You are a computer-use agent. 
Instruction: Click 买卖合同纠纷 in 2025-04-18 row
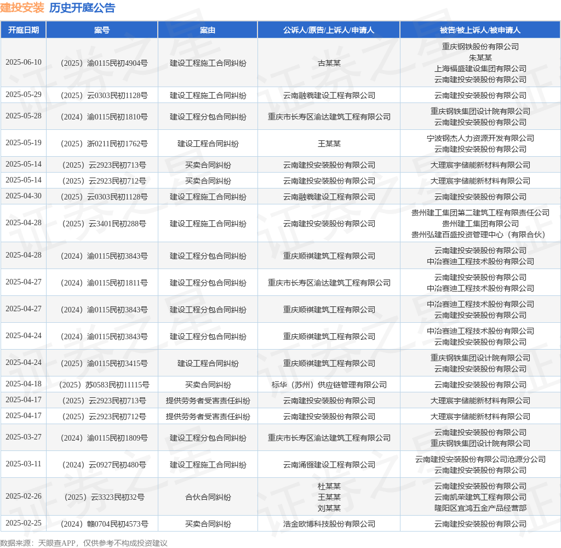coord(208,385)
